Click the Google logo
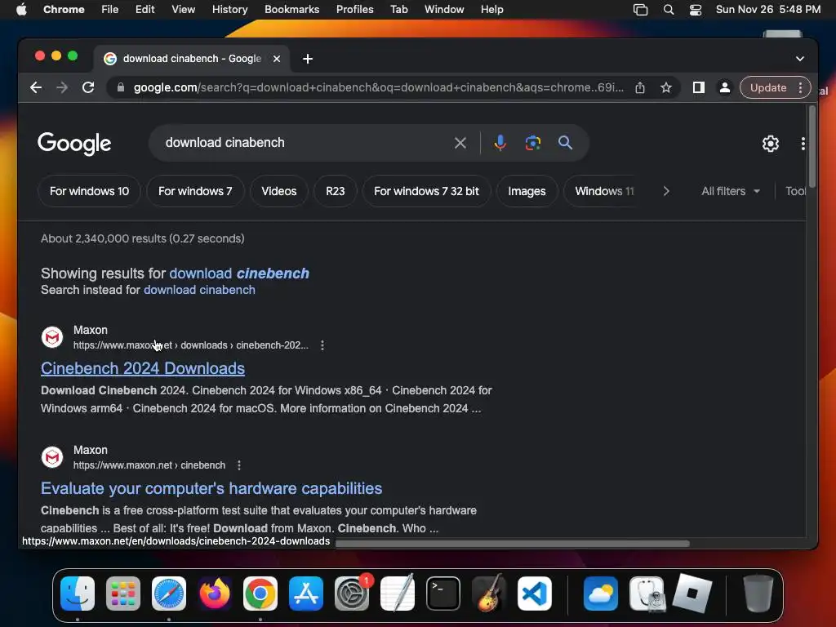 [x=74, y=144]
